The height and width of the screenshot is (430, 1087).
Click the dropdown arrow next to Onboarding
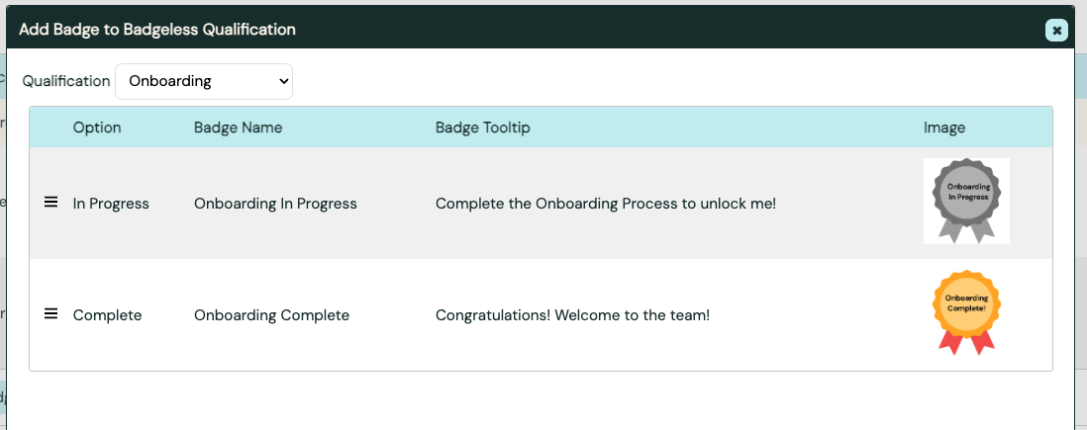click(x=284, y=82)
